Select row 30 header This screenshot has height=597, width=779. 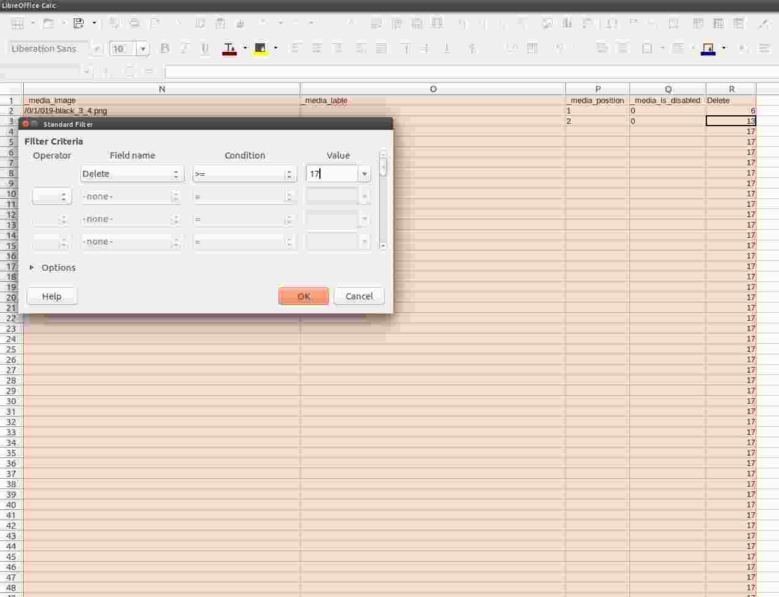12,401
